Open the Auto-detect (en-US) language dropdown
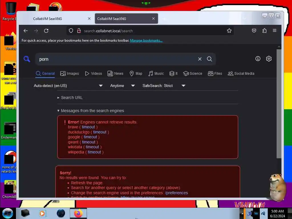The height and width of the screenshot is (219, 292). (x=68, y=86)
